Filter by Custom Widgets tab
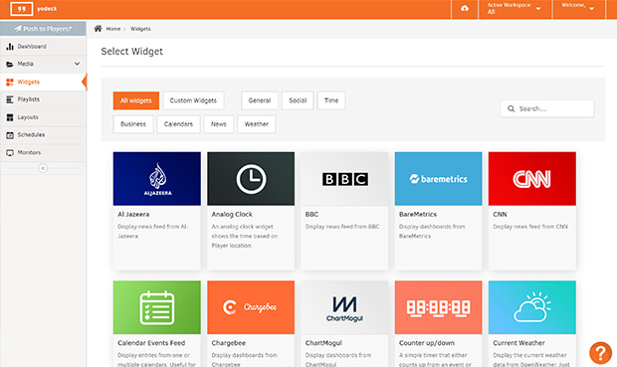617x367 pixels. point(193,100)
